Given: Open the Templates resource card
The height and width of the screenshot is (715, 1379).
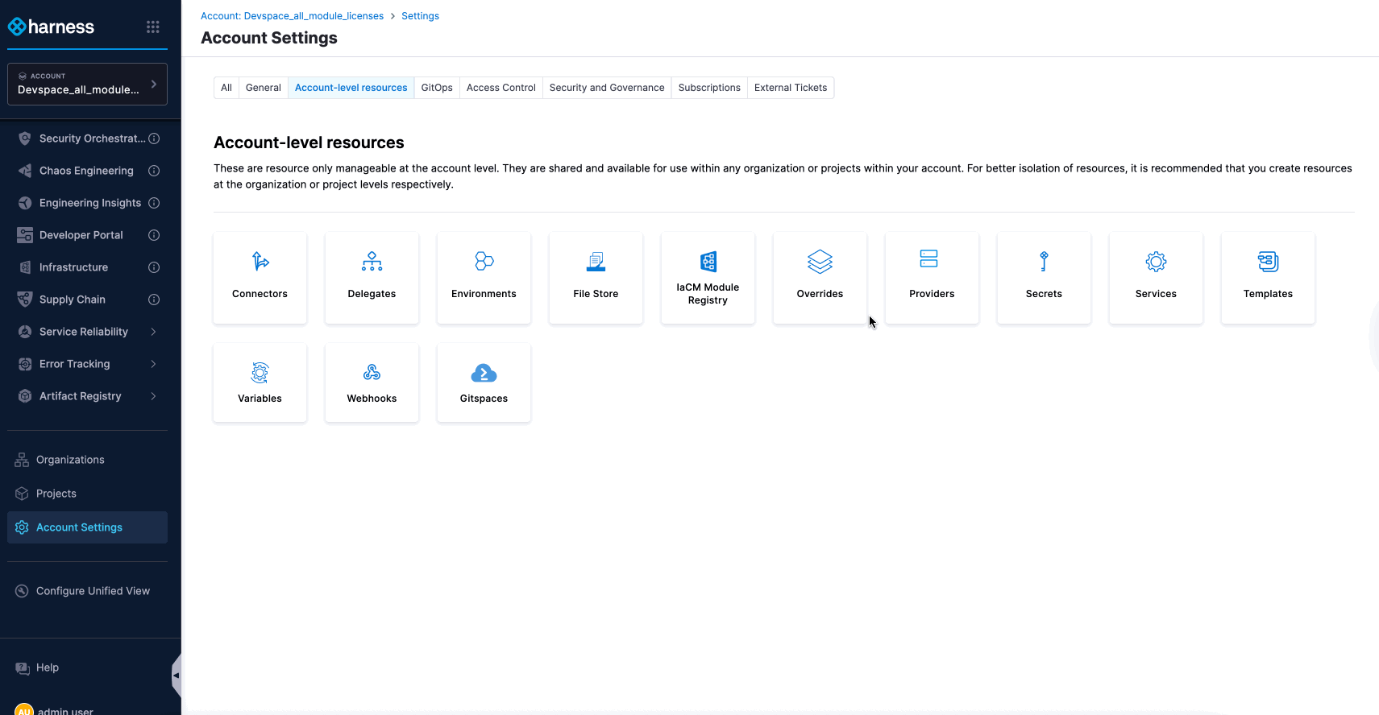Looking at the screenshot, I should coord(1268,278).
